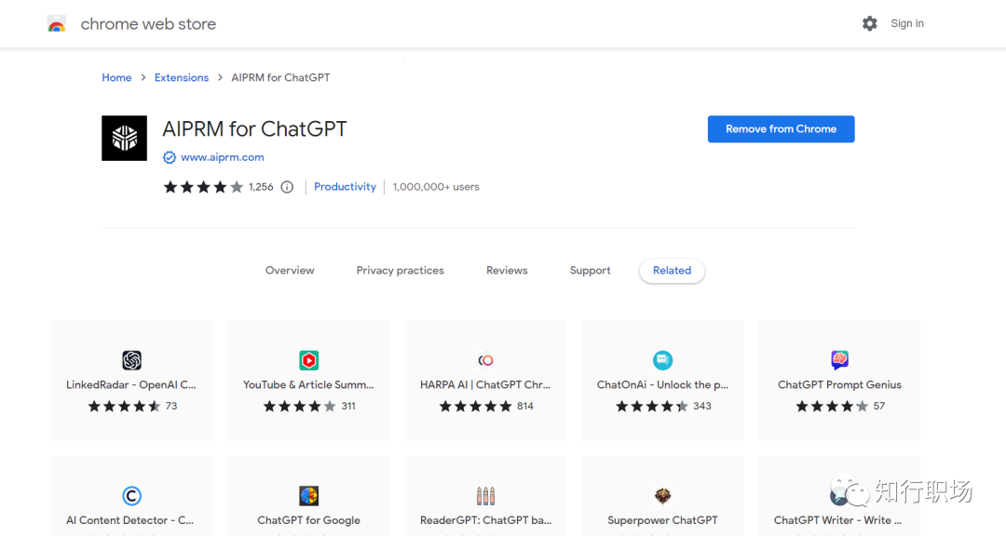Click the AIPRM star rating
Viewport: 1006px width, 536px height.
203,187
